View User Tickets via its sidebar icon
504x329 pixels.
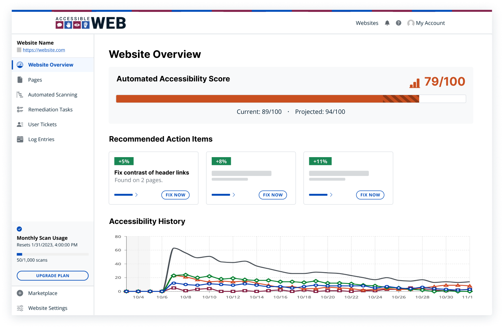coord(20,124)
